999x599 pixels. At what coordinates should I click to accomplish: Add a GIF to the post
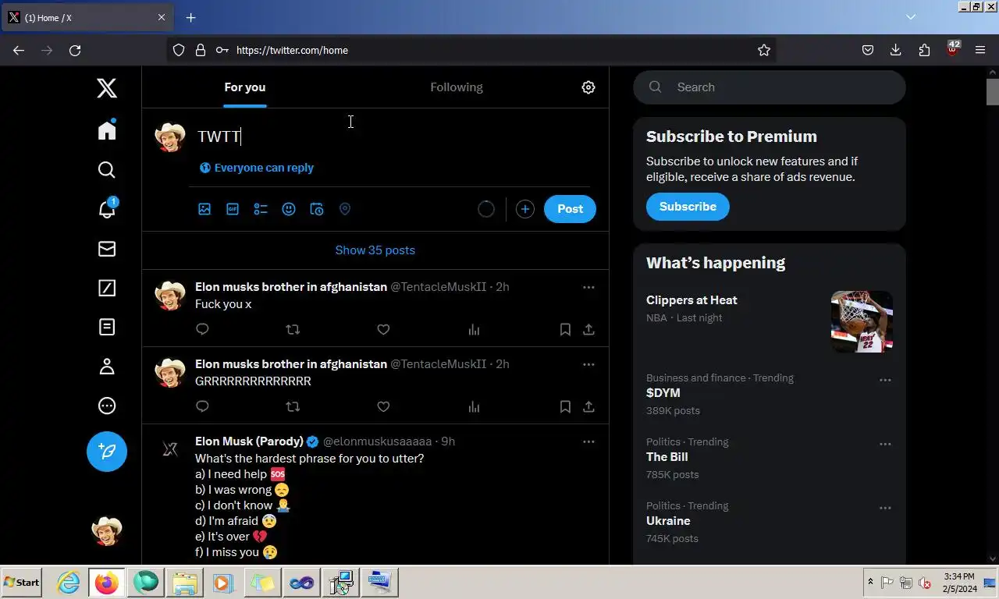tap(233, 209)
